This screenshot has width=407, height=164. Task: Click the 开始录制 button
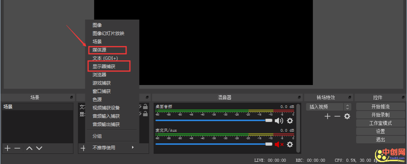tap(380, 115)
